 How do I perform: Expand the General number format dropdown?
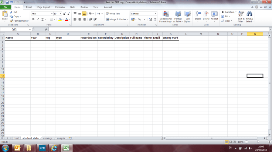click(x=156, y=14)
